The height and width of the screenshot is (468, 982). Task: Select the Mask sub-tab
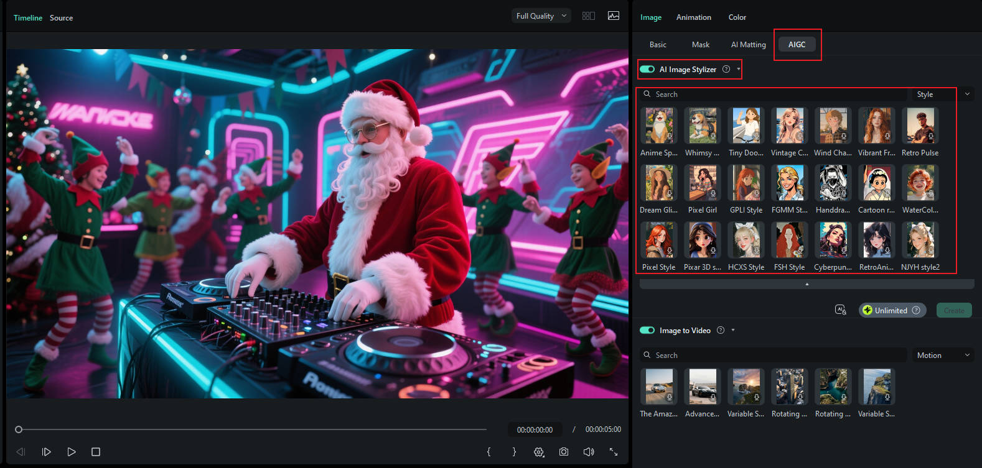tap(701, 45)
